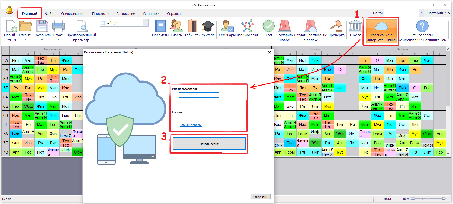Open the Предметы (Subjects) book icon
Image resolution: width=453 pixels, height=204 pixels.
[x=160, y=27]
